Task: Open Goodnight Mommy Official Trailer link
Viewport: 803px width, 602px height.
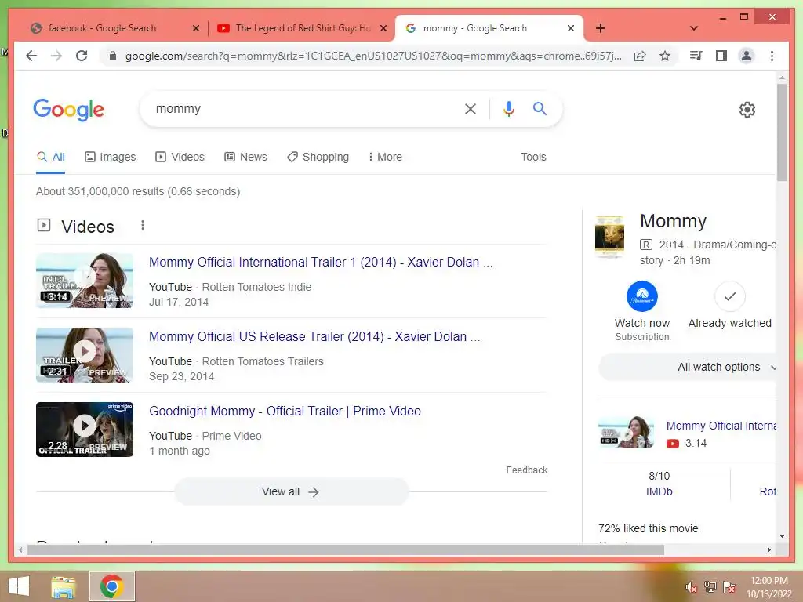Action: [x=285, y=411]
